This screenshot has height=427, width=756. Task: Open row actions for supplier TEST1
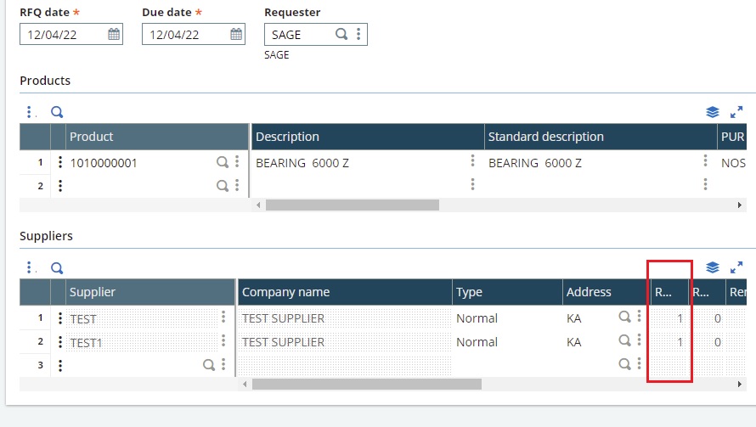pyautogui.click(x=60, y=341)
